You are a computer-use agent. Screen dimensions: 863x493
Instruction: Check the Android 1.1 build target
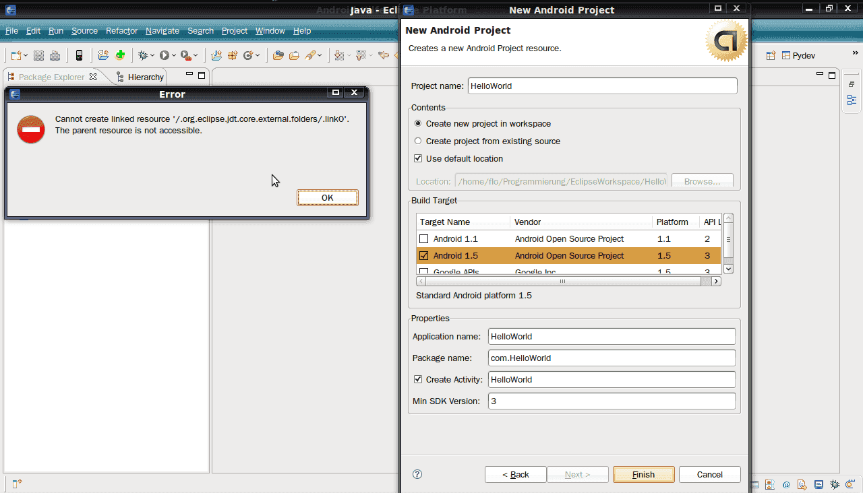(423, 239)
